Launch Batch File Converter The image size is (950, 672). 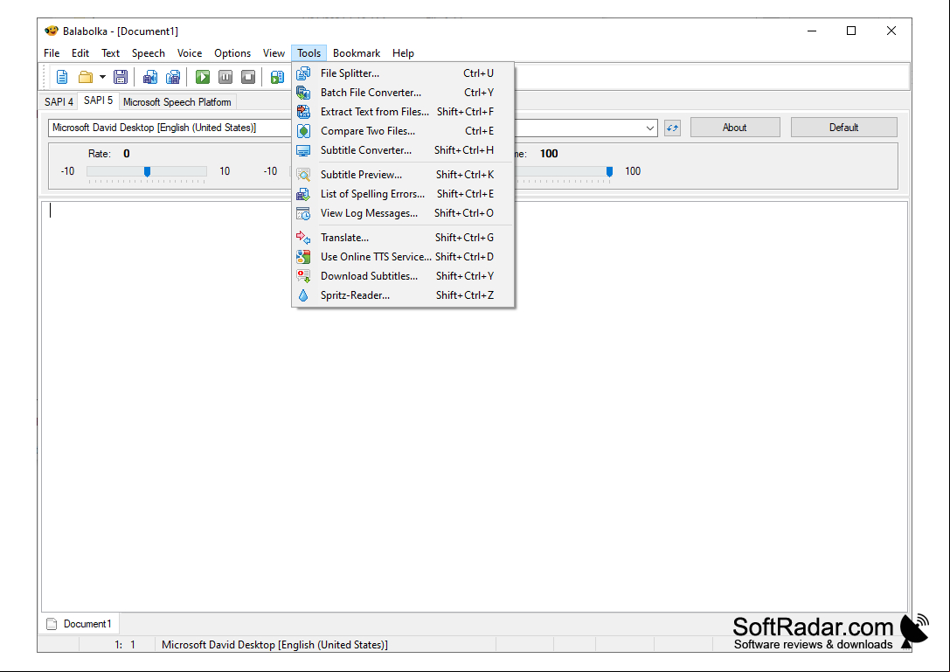(x=403, y=93)
